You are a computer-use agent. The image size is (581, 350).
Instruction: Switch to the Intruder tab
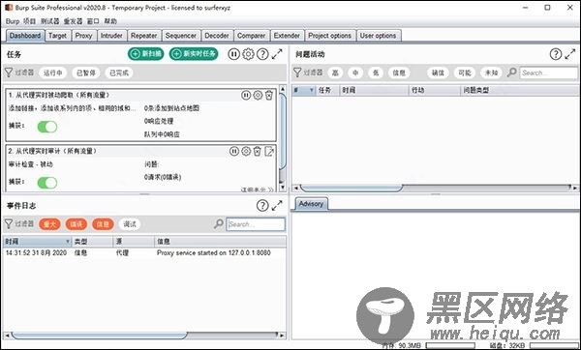pyautogui.click(x=111, y=36)
